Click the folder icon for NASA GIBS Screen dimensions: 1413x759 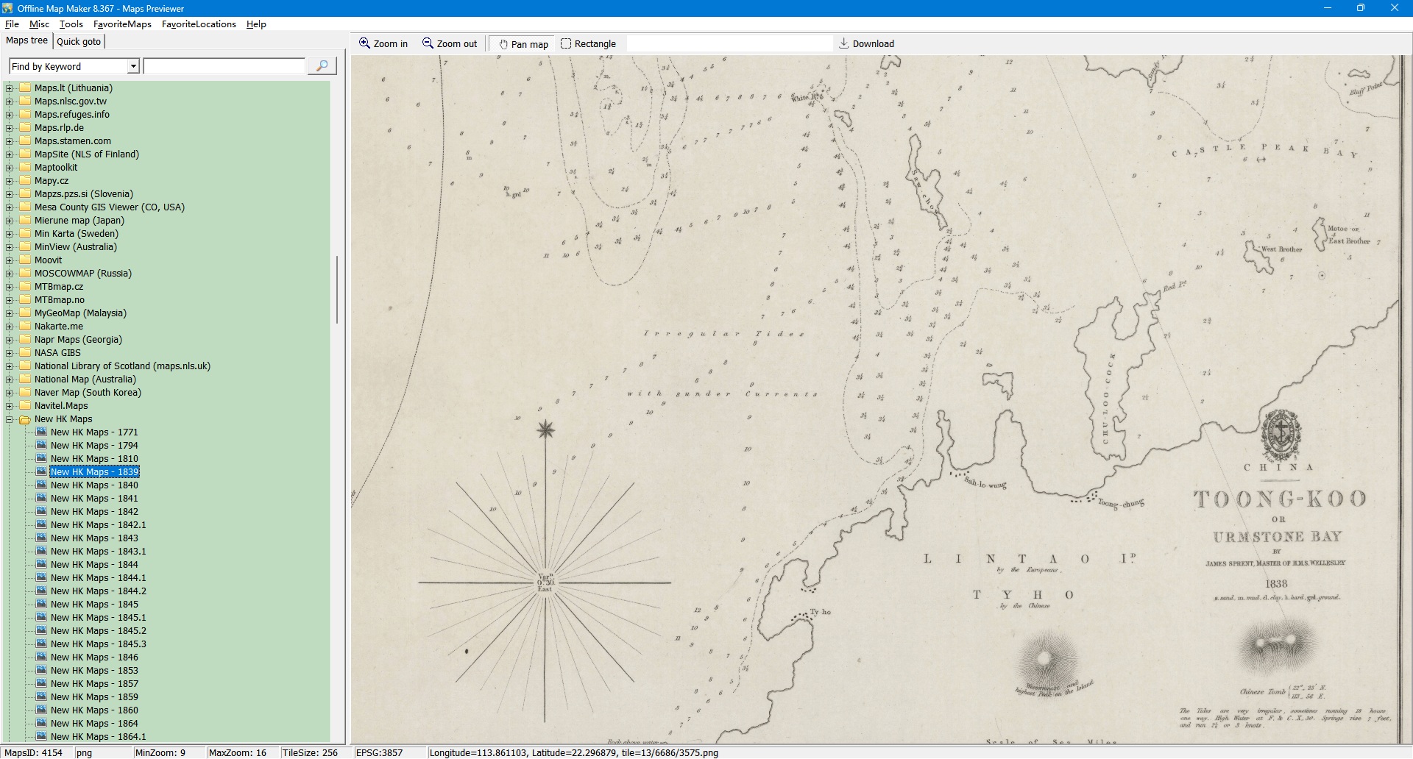click(x=25, y=353)
